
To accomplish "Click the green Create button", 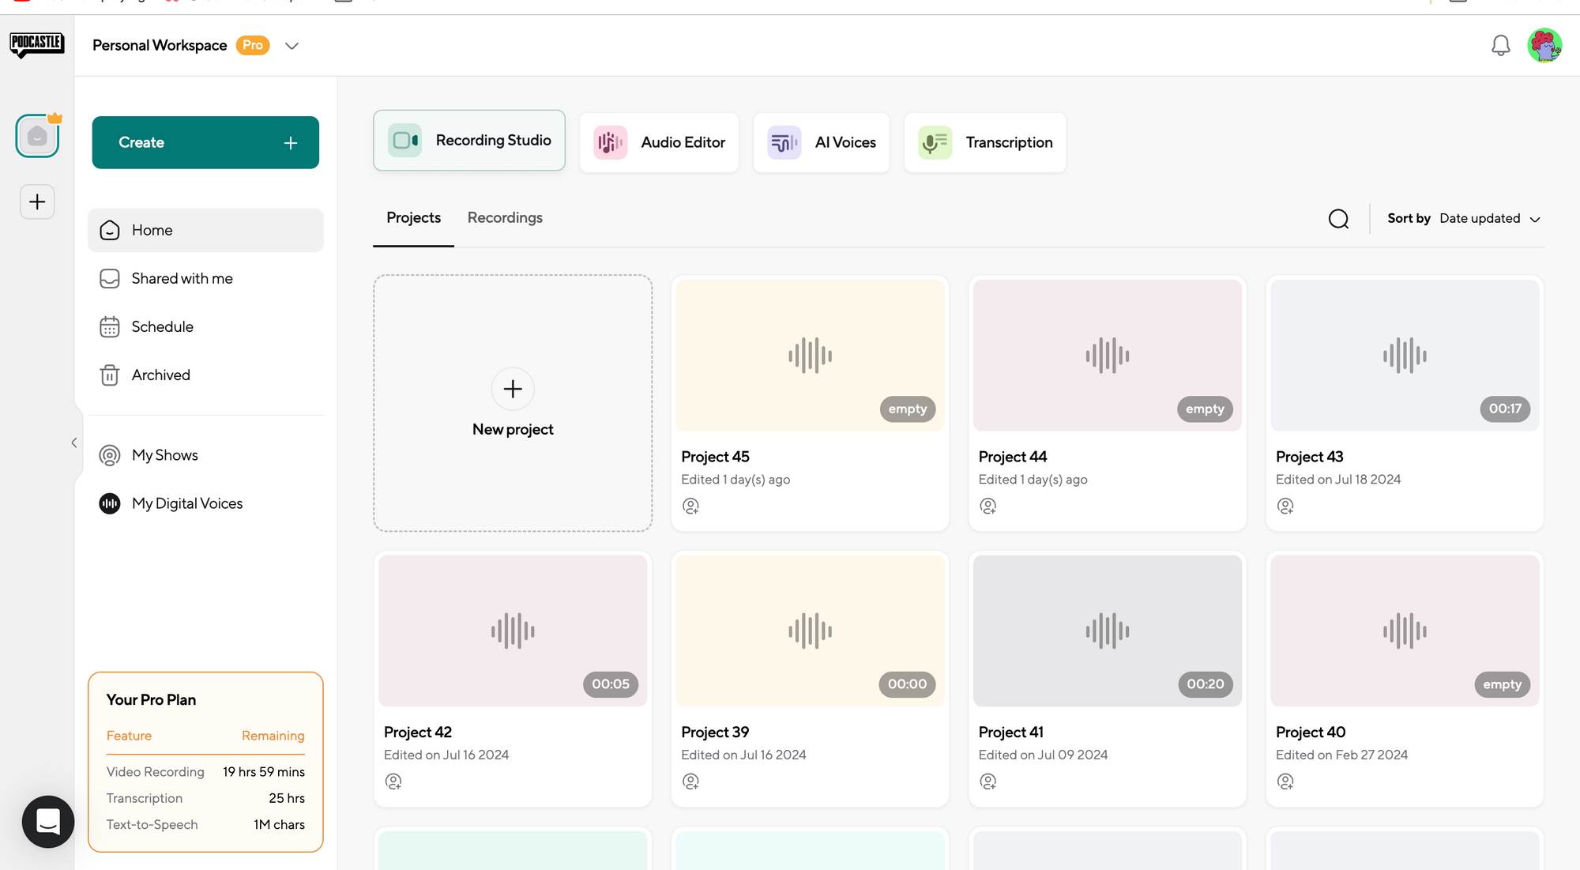I will click(x=205, y=142).
